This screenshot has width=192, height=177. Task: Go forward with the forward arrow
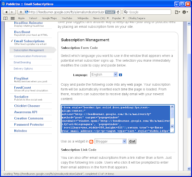12,12
